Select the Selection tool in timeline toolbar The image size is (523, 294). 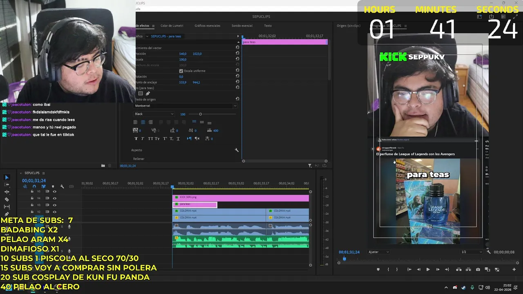point(7,177)
